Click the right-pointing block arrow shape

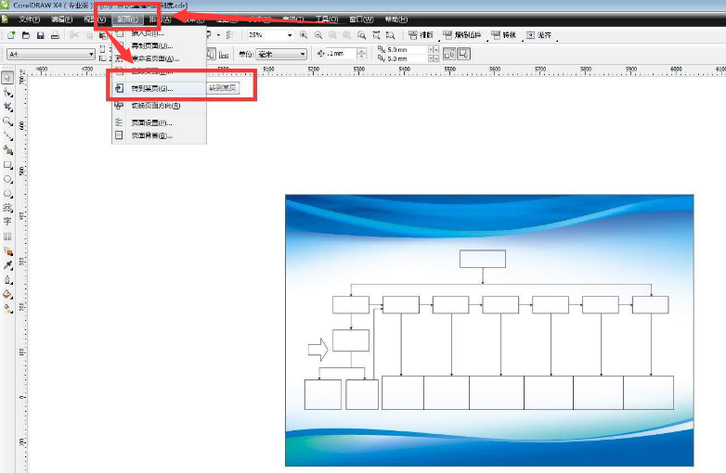point(318,349)
